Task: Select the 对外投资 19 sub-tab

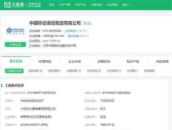Action: [x=114, y=71]
